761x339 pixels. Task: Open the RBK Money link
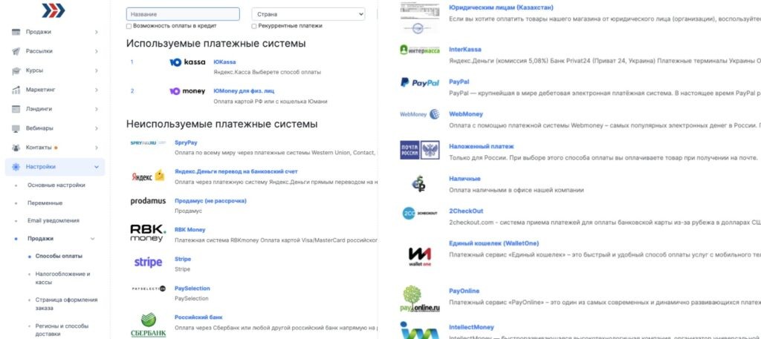190,230
